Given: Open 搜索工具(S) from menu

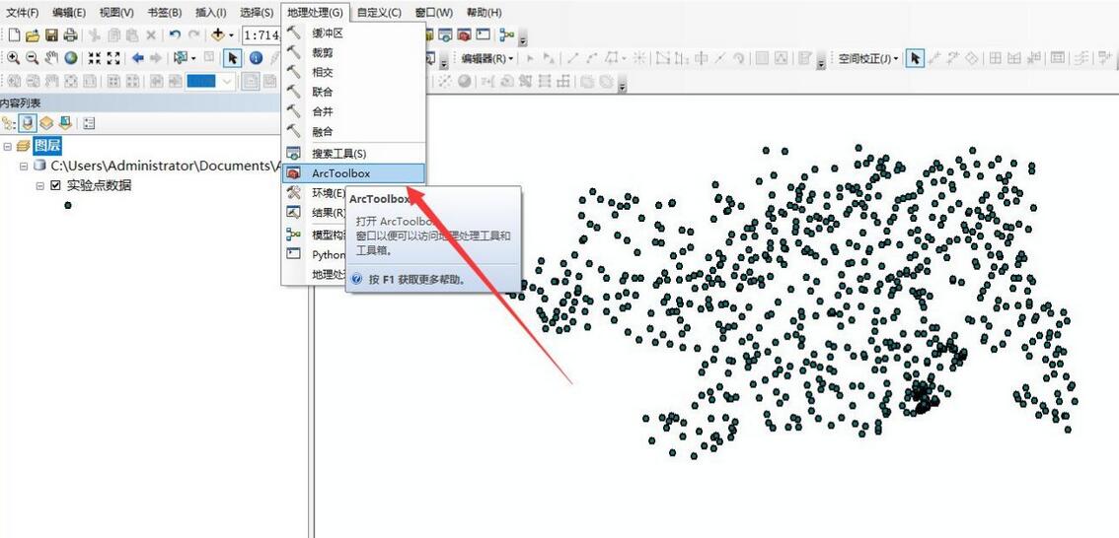Looking at the screenshot, I should pyautogui.click(x=354, y=153).
